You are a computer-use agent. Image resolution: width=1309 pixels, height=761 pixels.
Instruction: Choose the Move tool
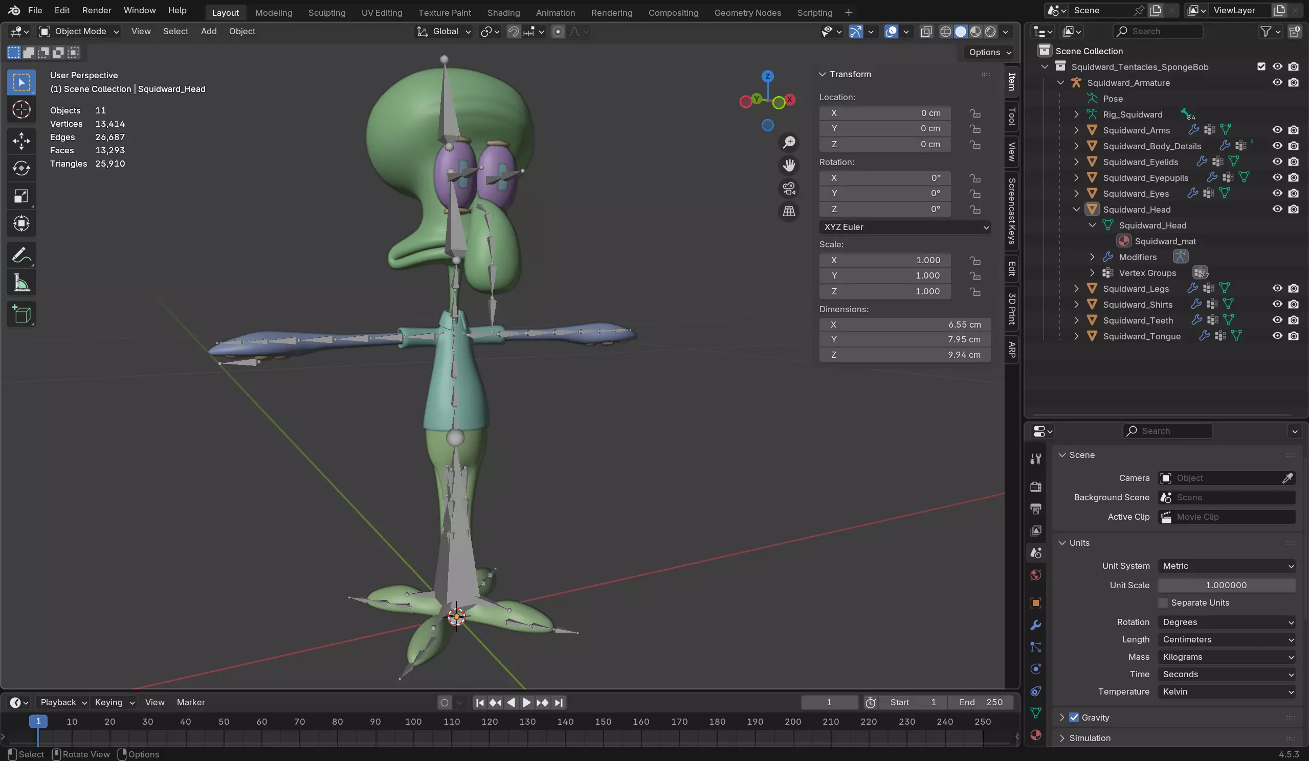(21, 141)
